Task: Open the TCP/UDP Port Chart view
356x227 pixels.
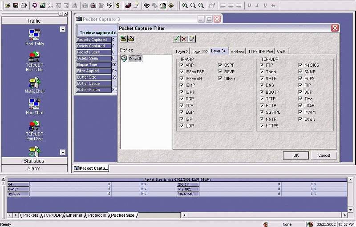Action: pos(35,131)
